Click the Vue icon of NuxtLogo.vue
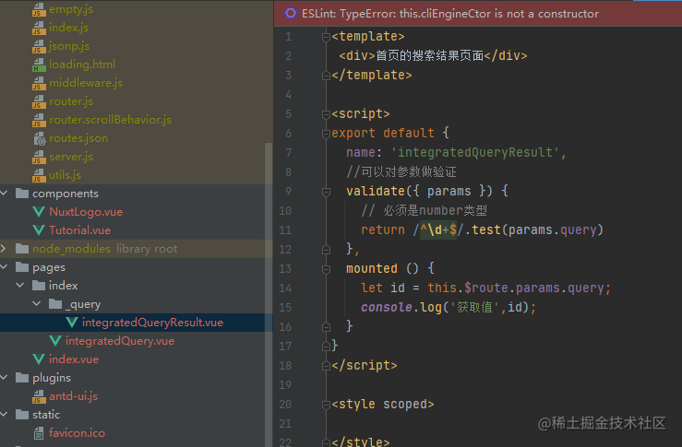Screen dimensions: 682x447 (x=39, y=212)
